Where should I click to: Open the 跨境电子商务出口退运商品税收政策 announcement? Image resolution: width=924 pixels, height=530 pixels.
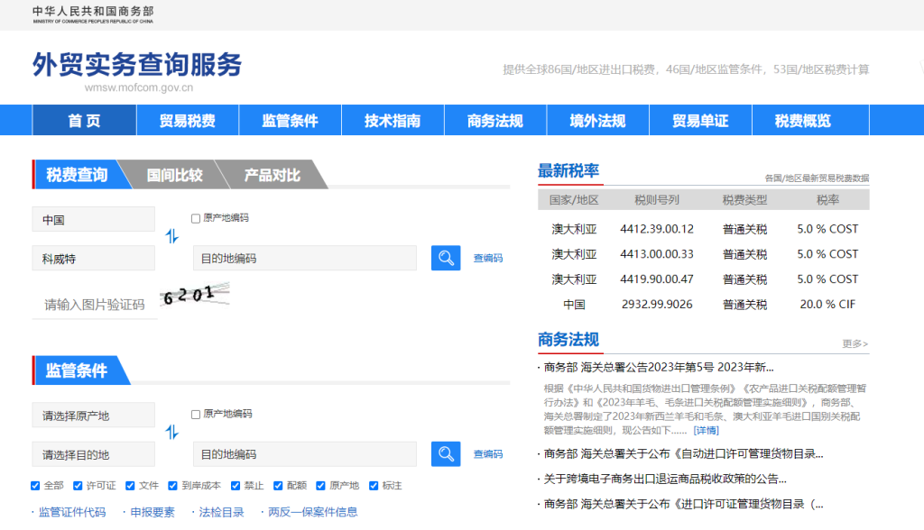[665, 479]
